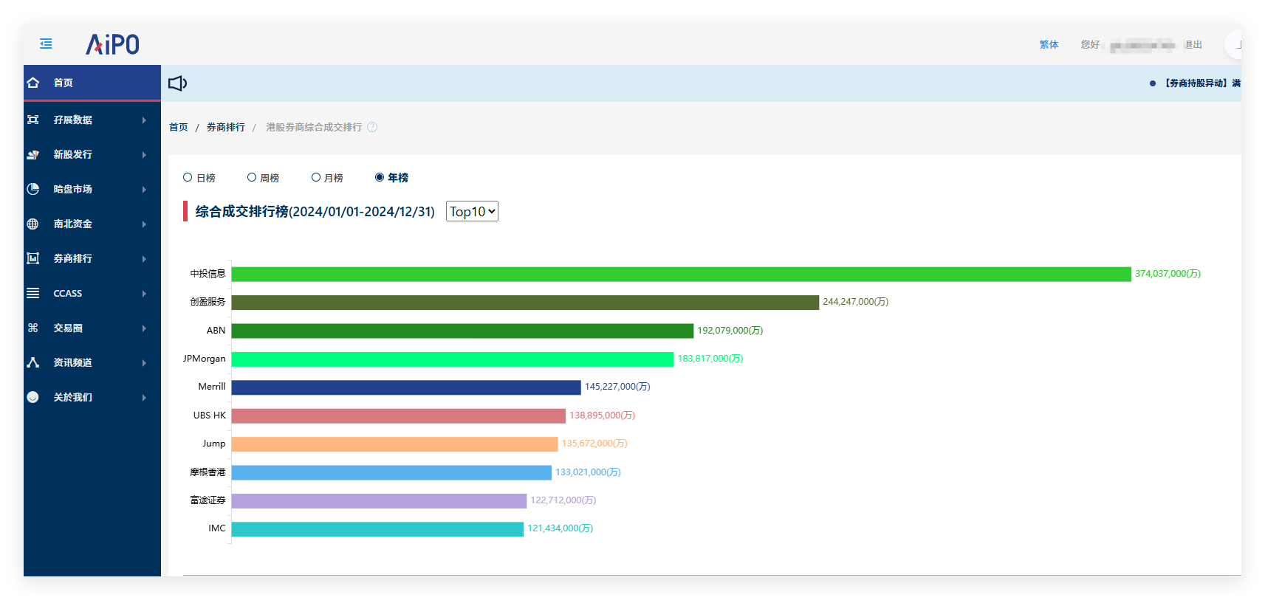
Task: Open 暗盘市场 menu item
Action: [92, 189]
